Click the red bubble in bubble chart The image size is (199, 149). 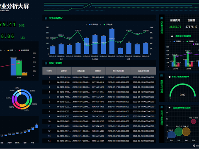point(194,121)
